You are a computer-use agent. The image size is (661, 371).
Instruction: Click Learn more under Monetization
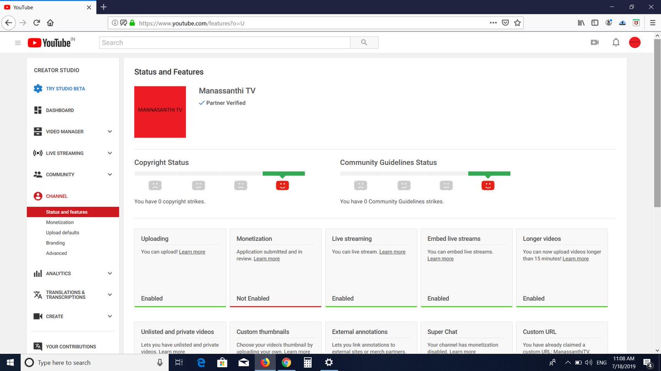pyautogui.click(x=267, y=259)
